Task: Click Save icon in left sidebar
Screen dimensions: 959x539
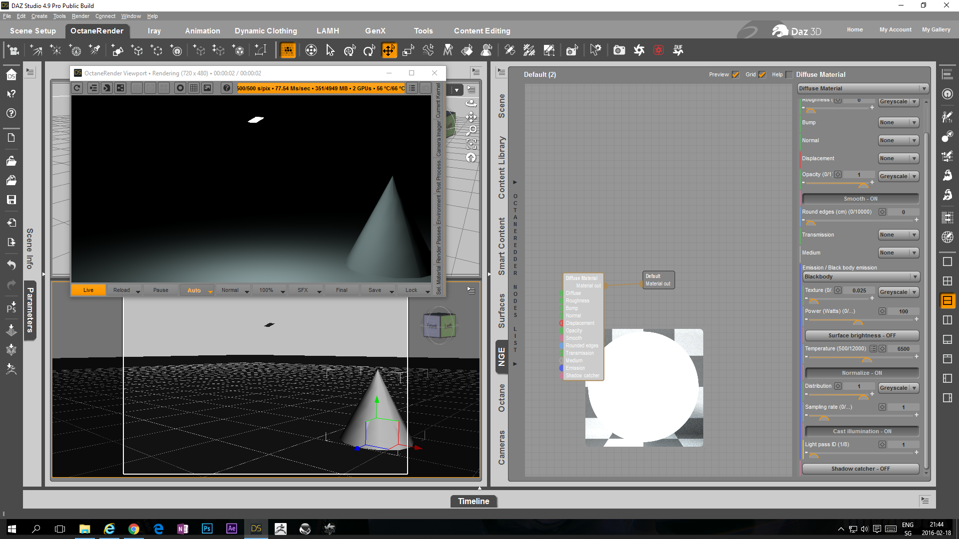Action: coord(11,200)
